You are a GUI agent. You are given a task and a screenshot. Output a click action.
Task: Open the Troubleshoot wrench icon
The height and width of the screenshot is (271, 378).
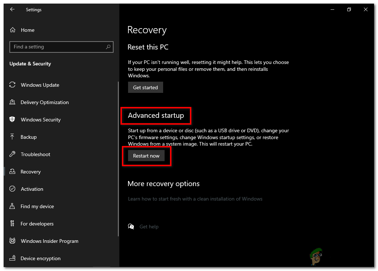12,154
